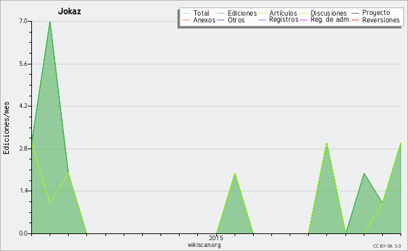Viewport: 408px width, 251px height.
Task: Click the red Reversiones line swatch
Action: (356, 20)
